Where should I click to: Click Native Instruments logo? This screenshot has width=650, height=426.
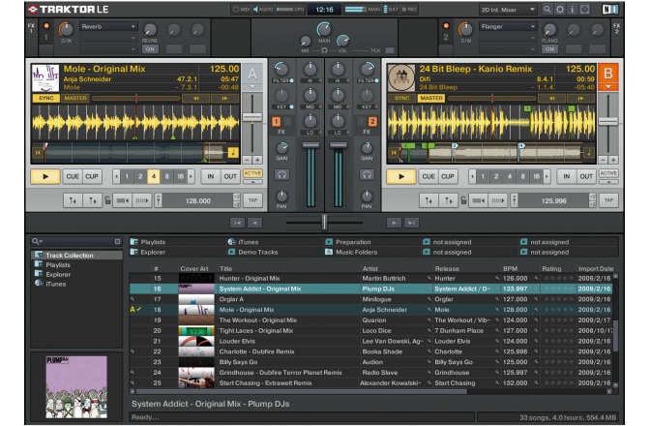[x=609, y=9]
